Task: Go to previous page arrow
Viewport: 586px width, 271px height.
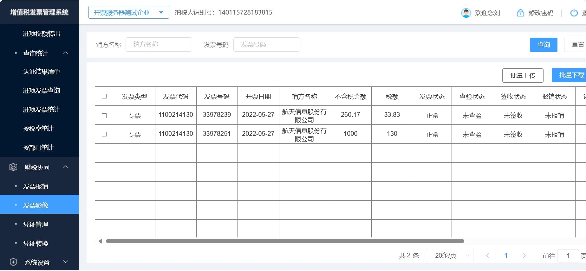Action: [x=487, y=255]
